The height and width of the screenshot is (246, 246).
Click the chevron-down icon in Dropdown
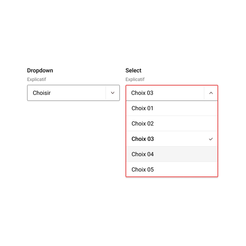tap(113, 93)
